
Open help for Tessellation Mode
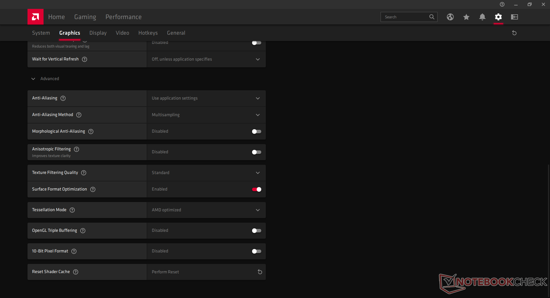72,210
